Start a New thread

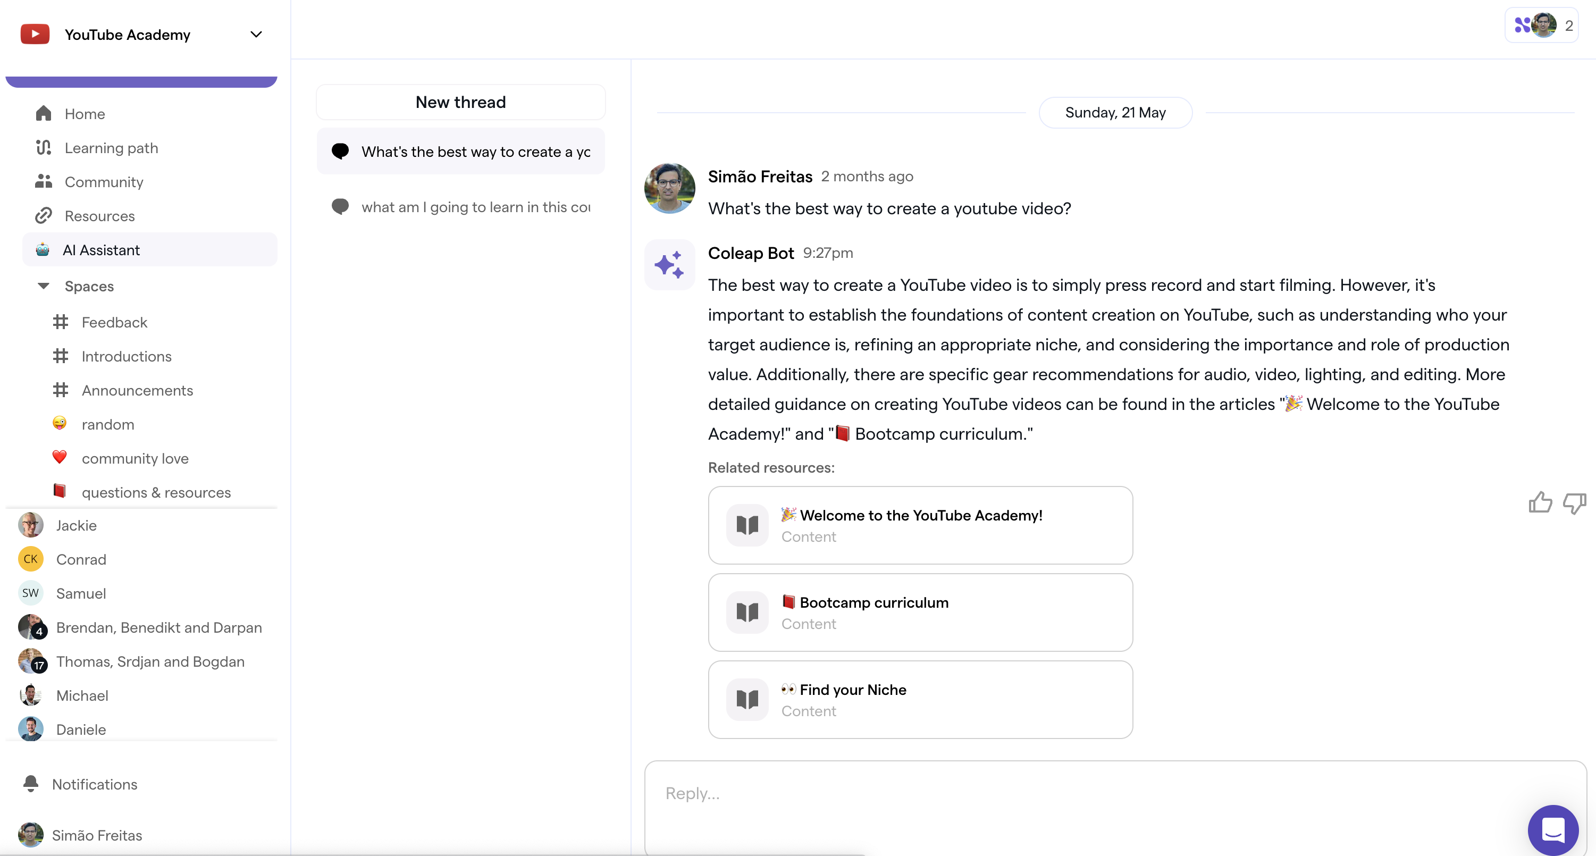[461, 102]
